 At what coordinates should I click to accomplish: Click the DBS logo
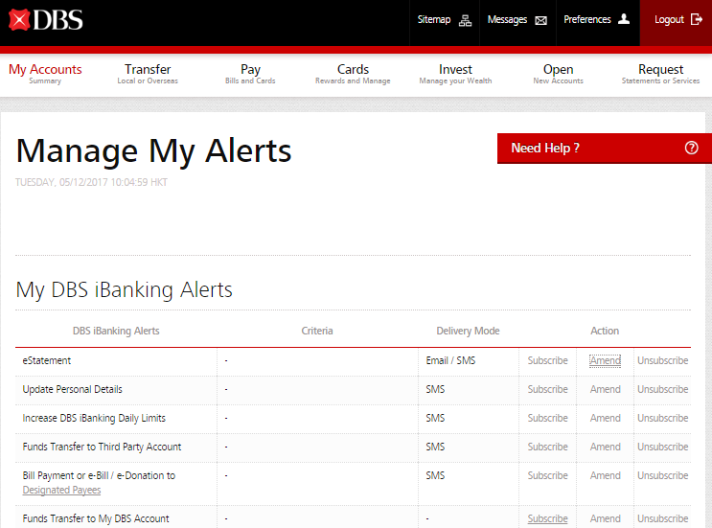tap(45, 19)
